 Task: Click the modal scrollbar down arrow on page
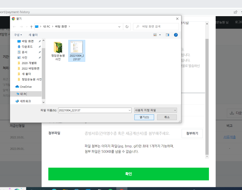(x=207, y=156)
